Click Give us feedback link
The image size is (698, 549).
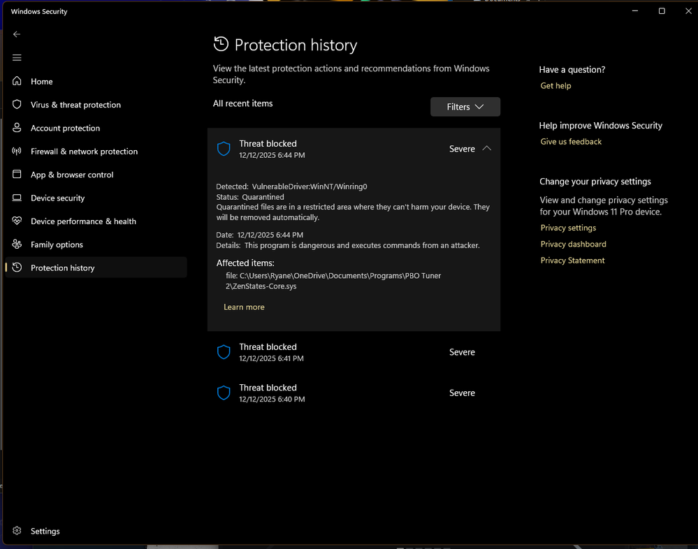[x=571, y=142]
